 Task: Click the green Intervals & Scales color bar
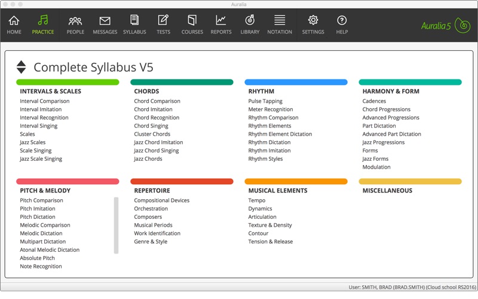click(x=68, y=83)
